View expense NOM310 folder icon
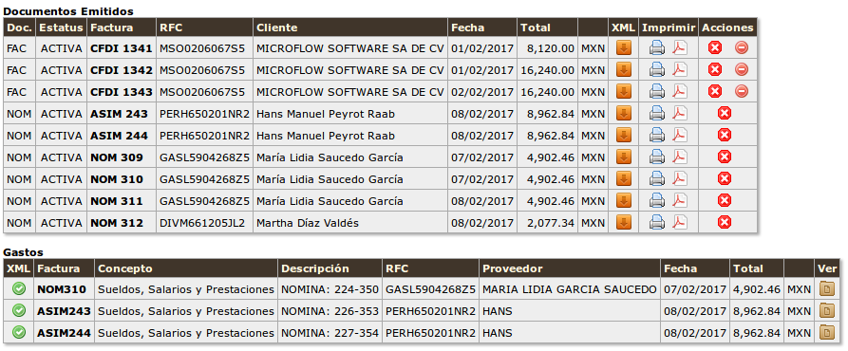This screenshot has width=848, height=351. 826,289
